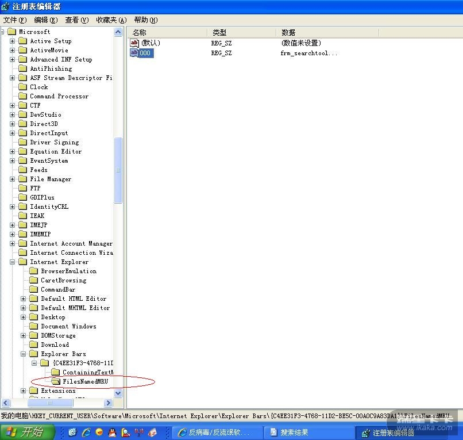The height and width of the screenshot is (440, 463).
Task: Expand the Advanced INF Setup key
Action: click(x=12, y=59)
